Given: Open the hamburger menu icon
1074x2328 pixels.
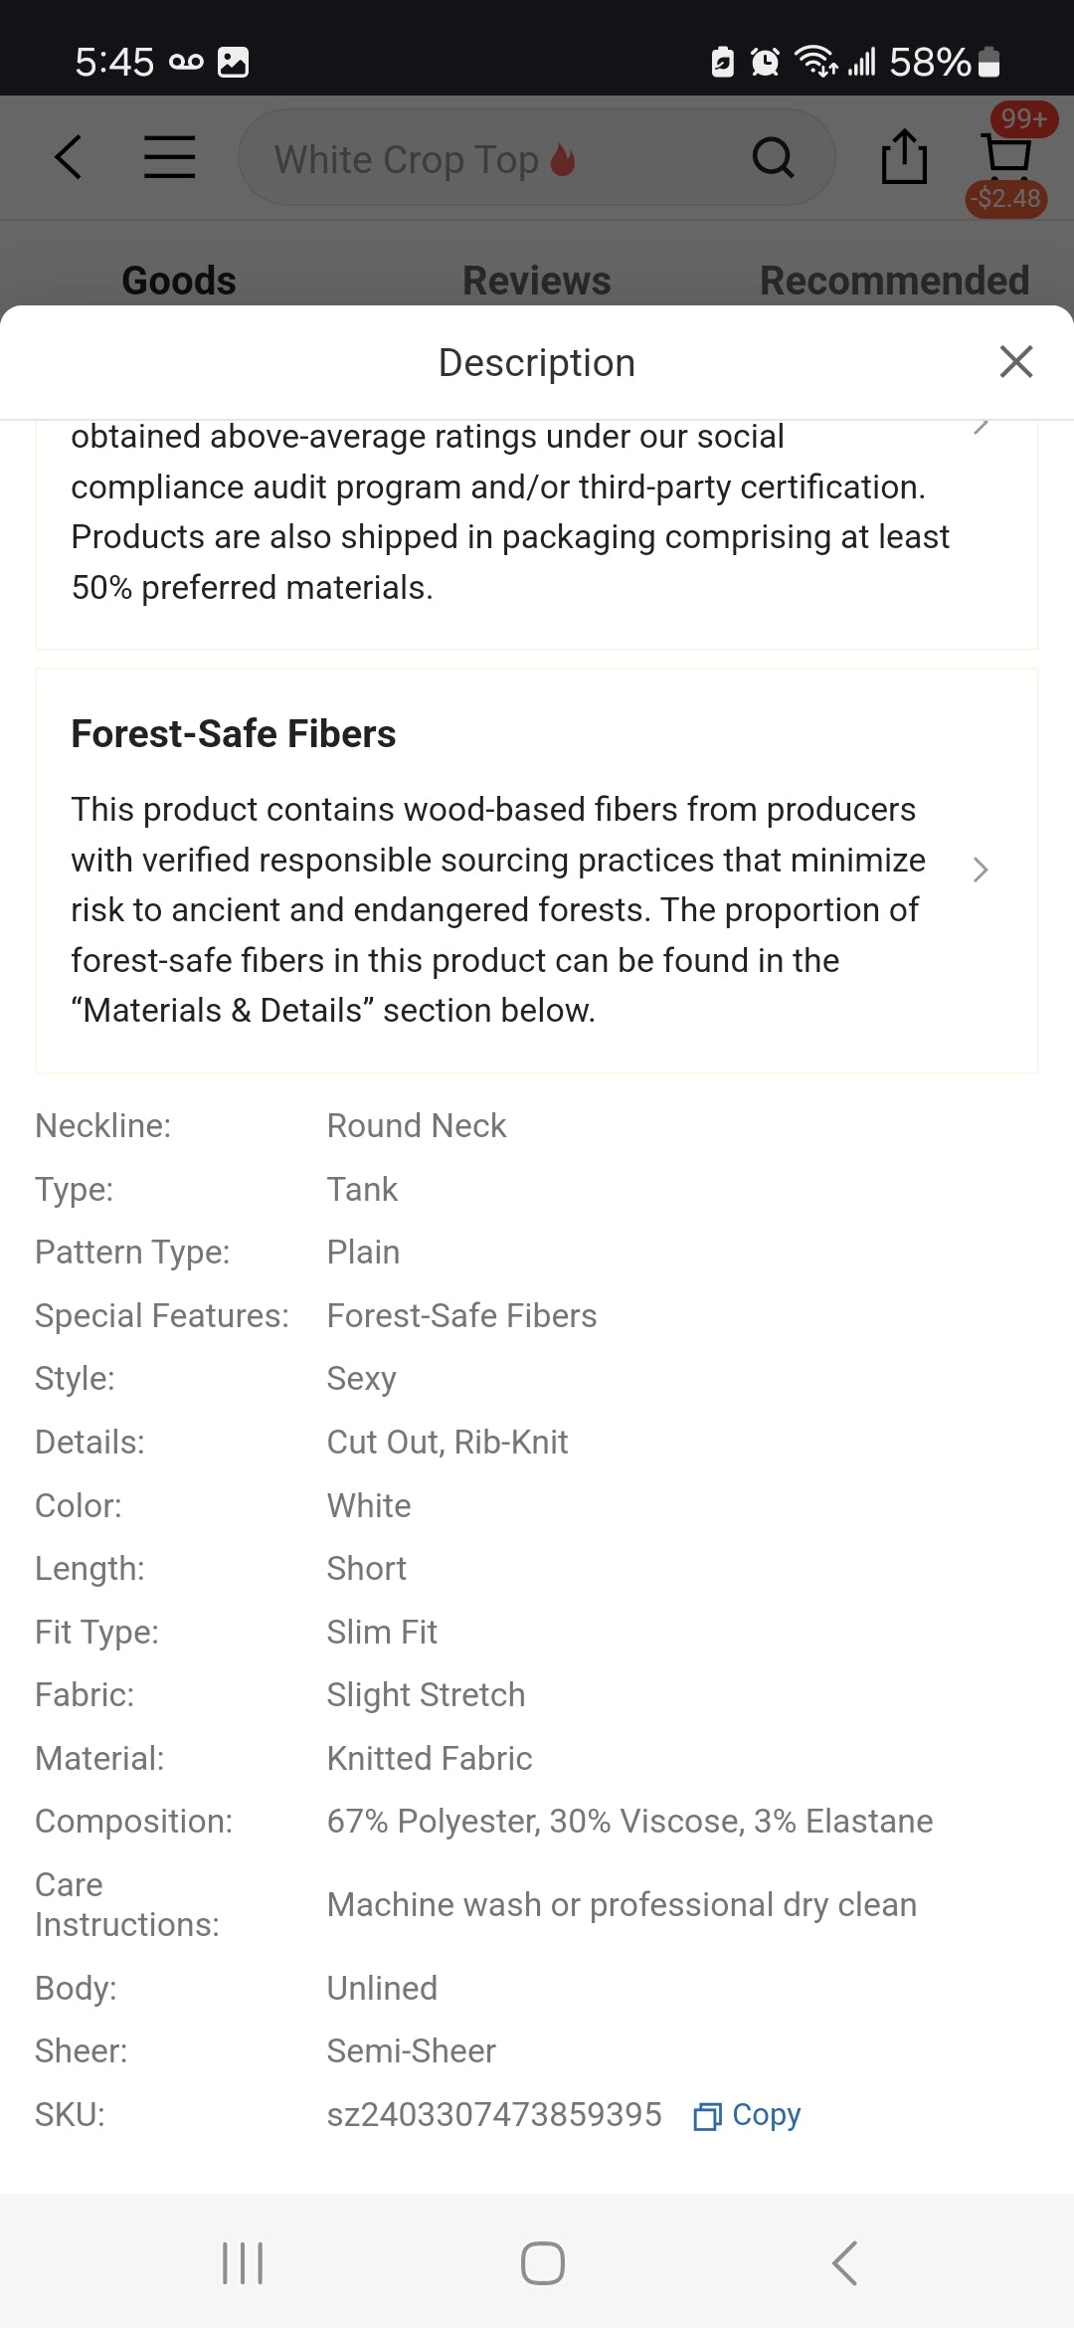Looking at the screenshot, I should point(170,157).
